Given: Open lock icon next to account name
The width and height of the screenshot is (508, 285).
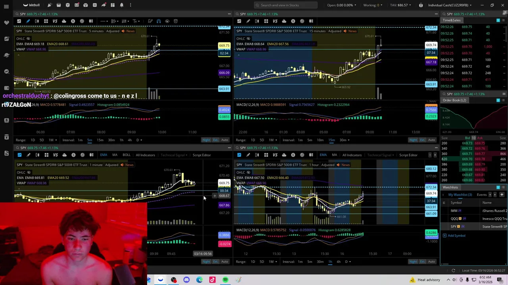Looking at the screenshot, I should tap(421, 5).
